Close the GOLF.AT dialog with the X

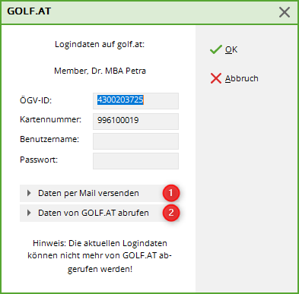[285, 12]
